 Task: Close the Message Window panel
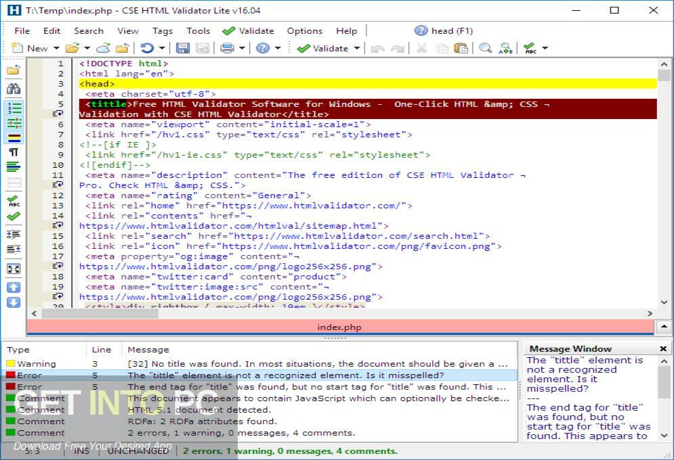pos(662,348)
